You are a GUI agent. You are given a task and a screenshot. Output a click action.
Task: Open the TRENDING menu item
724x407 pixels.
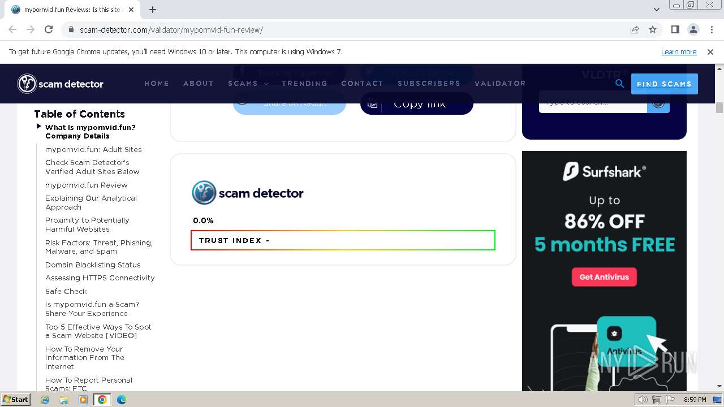tap(305, 84)
